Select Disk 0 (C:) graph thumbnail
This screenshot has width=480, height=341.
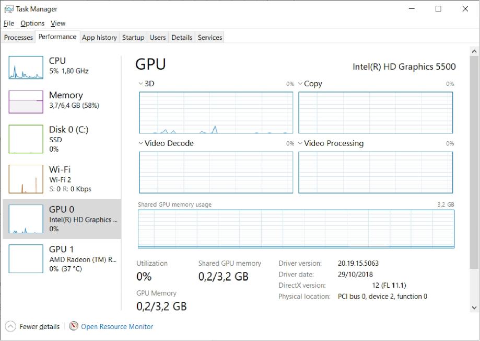[26, 139]
